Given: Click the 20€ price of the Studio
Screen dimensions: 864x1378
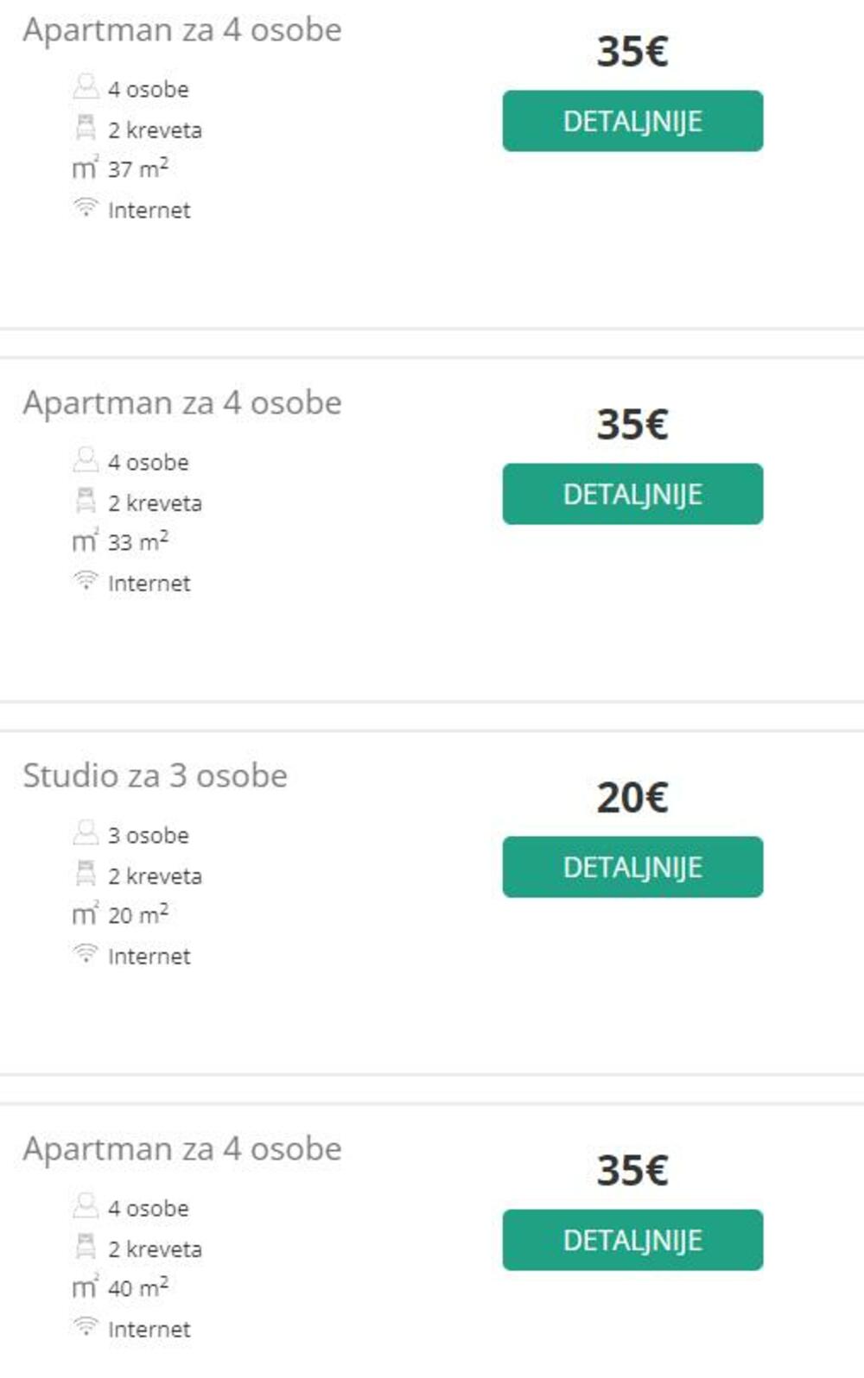Looking at the screenshot, I should tap(632, 797).
